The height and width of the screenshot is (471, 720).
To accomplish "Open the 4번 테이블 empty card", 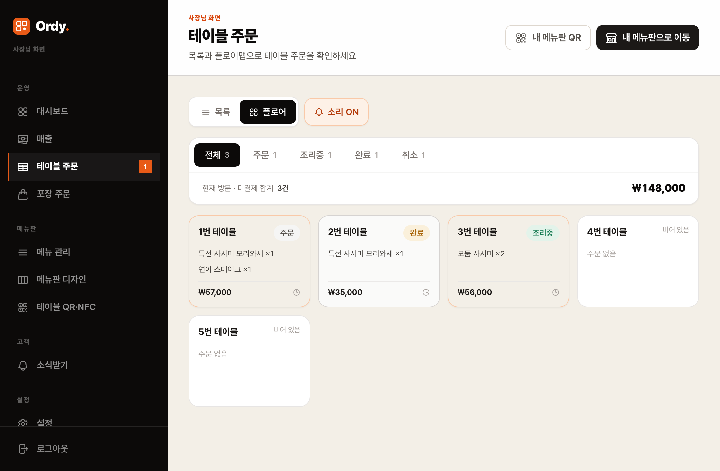I will 638,261.
